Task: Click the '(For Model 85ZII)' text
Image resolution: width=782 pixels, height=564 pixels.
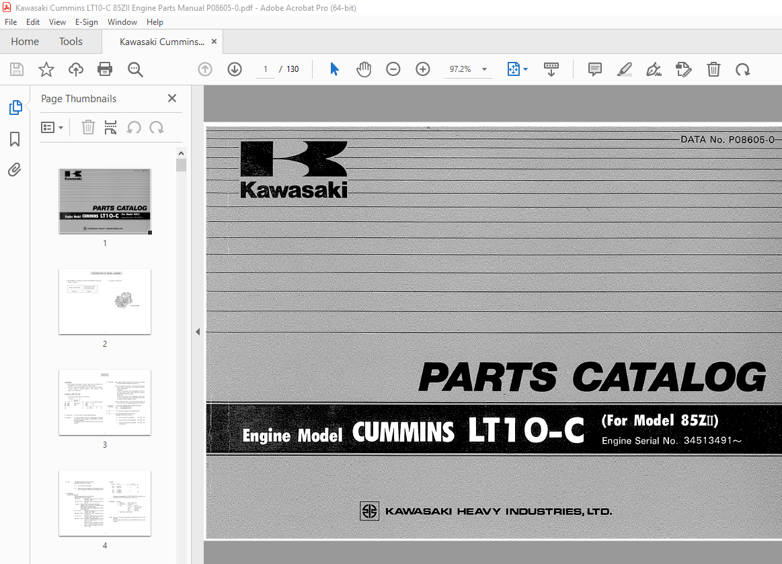Action: [x=660, y=420]
